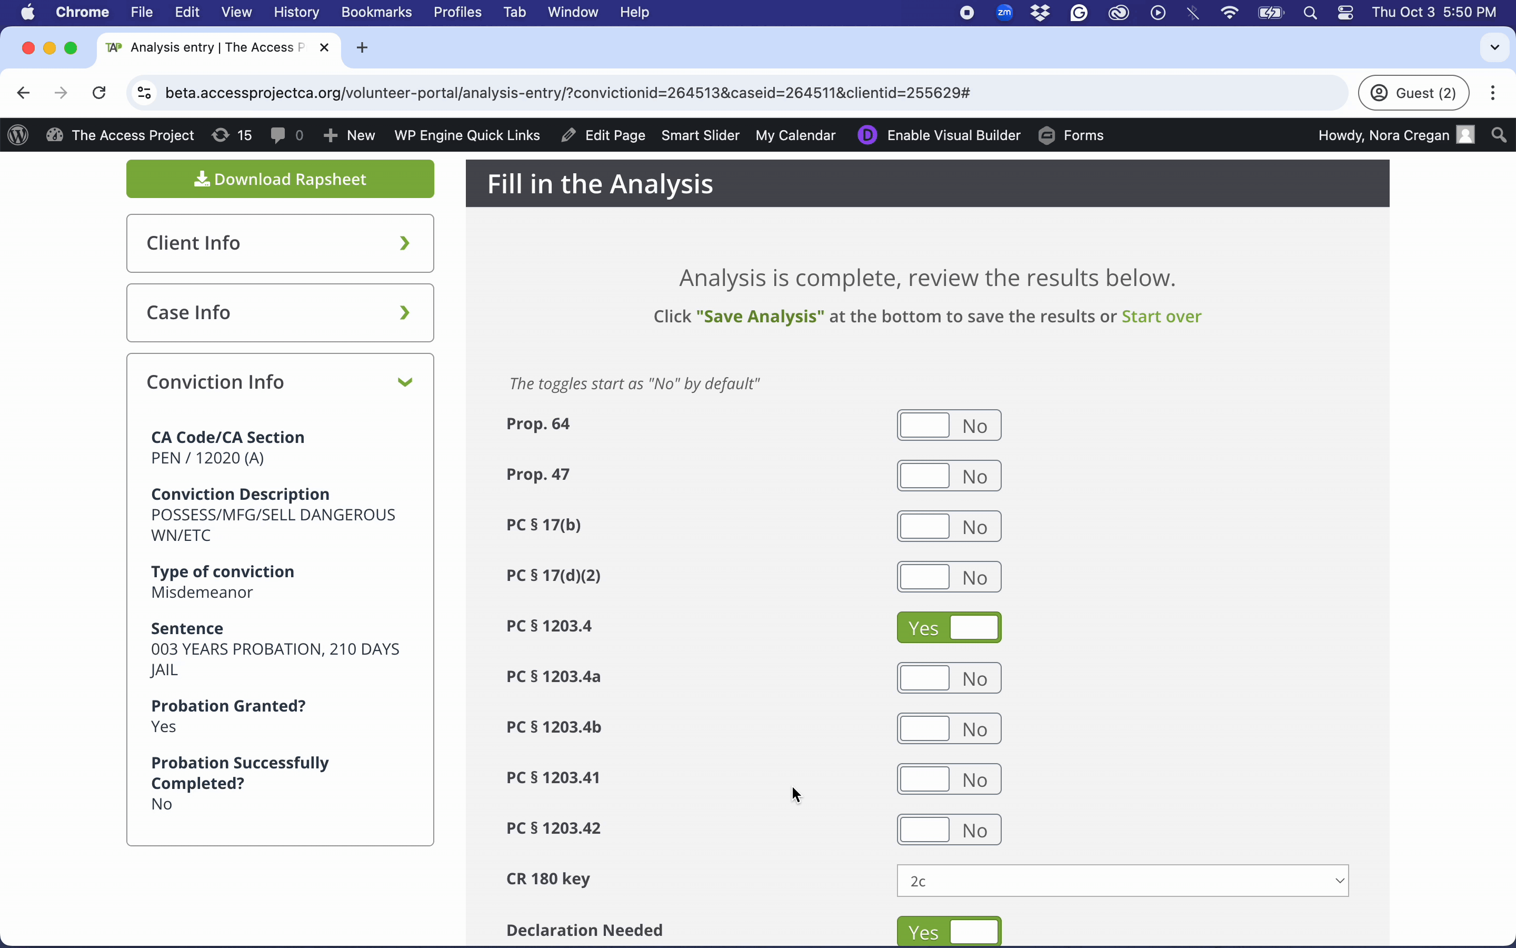Open Chrome three-dot menu
This screenshot has height=948, width=1516.
click(1493, 93)
